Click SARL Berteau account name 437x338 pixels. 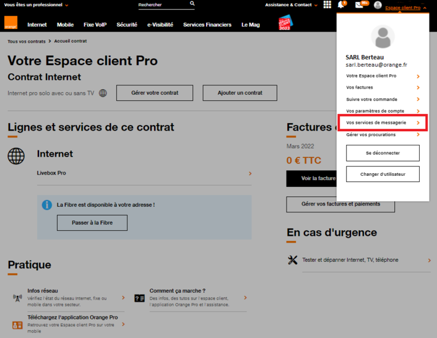tap(365, 57)
